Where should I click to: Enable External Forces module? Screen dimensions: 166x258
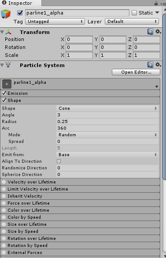coord(4,252)
